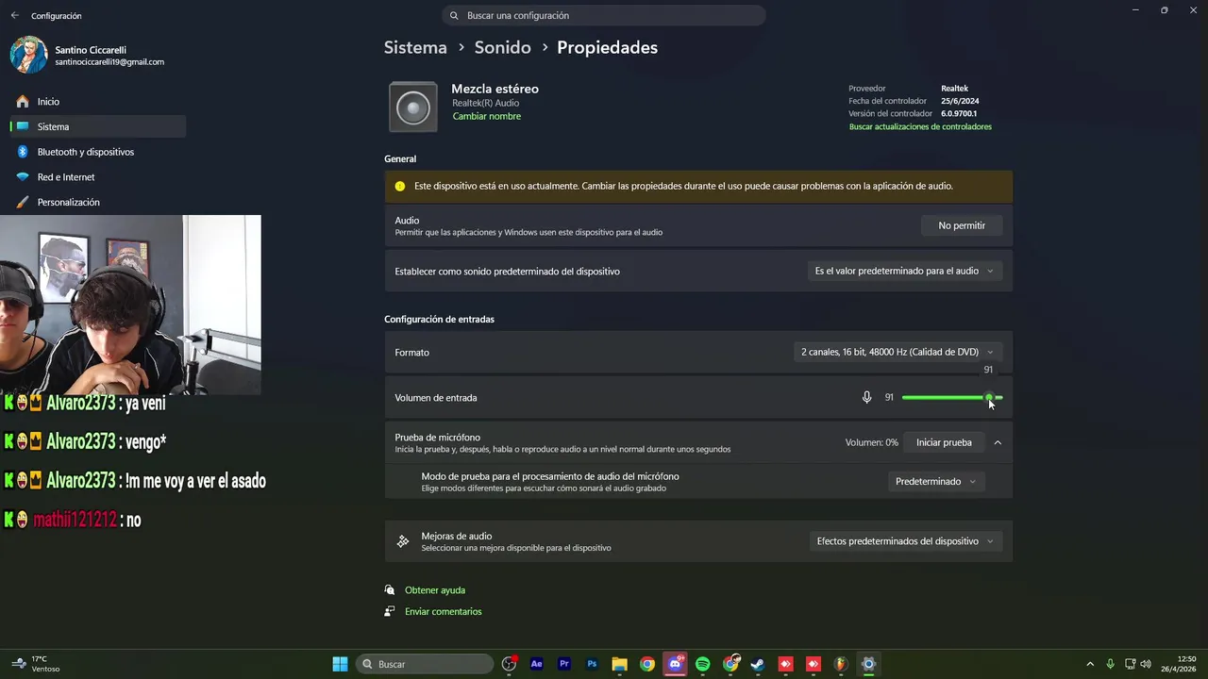Open After Effects from the taskbar
Screen dimensions: 1208x679
[537, 664]
